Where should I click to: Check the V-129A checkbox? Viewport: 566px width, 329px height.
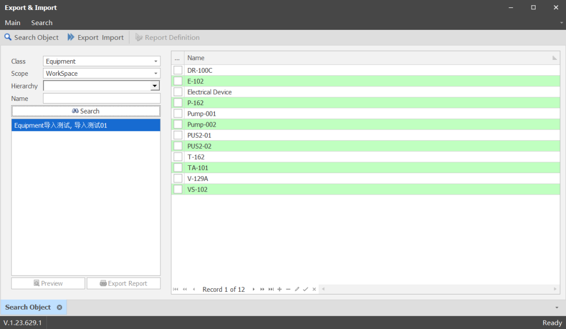[x=178, y=178]
